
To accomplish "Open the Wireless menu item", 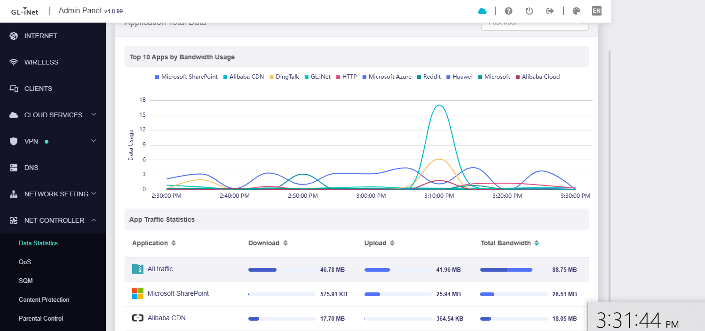I will pyautogui.click(x=41, y=62).
